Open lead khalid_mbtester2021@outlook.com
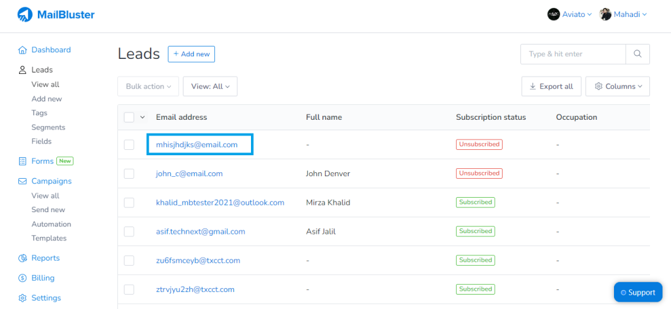This screenshot has height=309, width=671. pyautogui.click(x=220, y=202)
